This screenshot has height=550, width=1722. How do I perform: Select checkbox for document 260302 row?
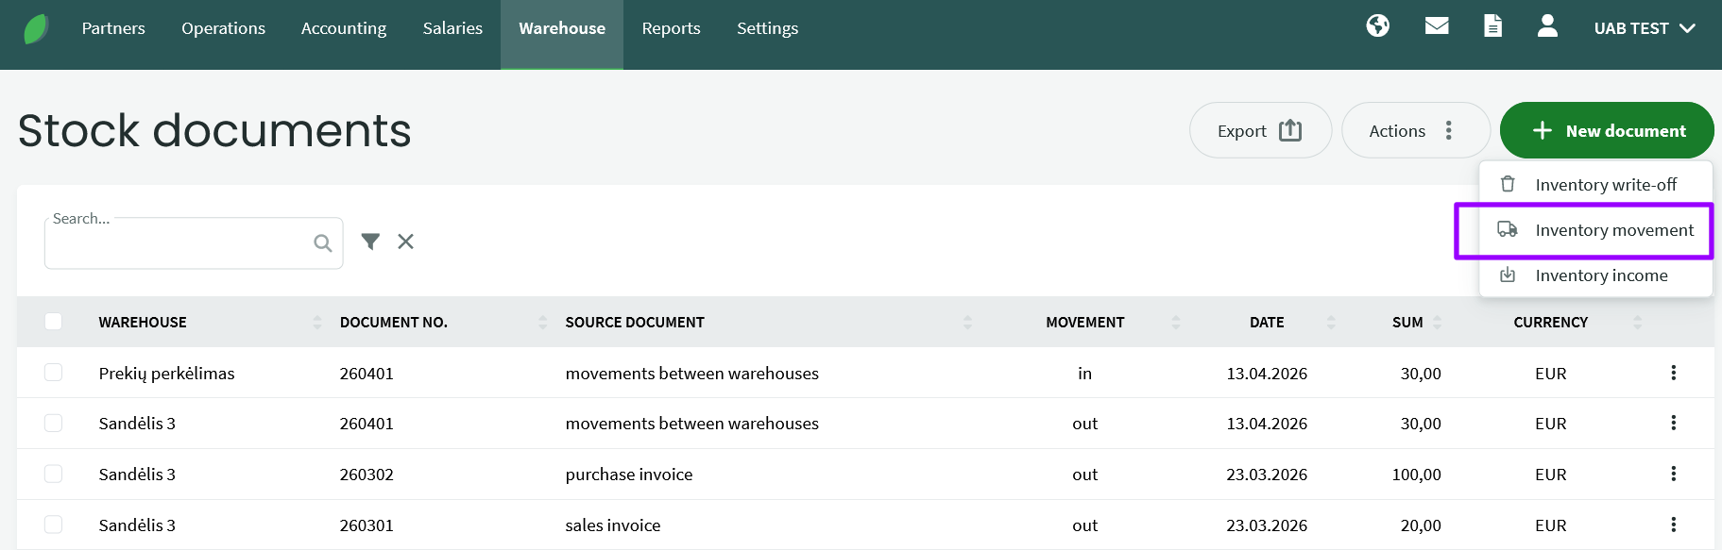pyautogui.click(x=54, y=474)
